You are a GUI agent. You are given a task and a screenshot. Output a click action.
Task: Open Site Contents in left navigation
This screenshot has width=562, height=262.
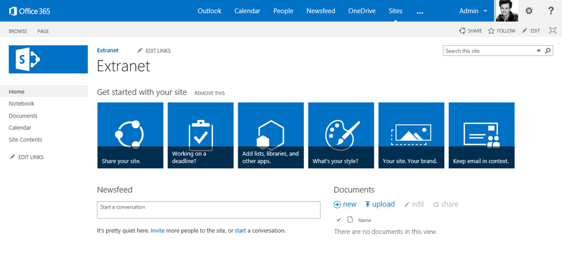tap(25, 140)
